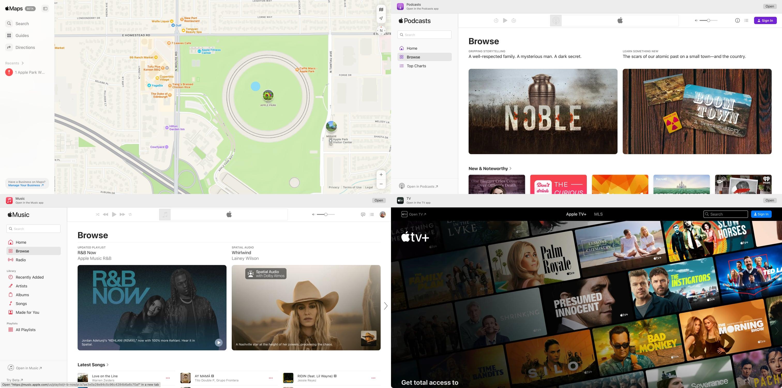Viewport: 782px width, 388px height.
Task: Expand Latest Songs section chevron
Action: click(x=108, y=365)
